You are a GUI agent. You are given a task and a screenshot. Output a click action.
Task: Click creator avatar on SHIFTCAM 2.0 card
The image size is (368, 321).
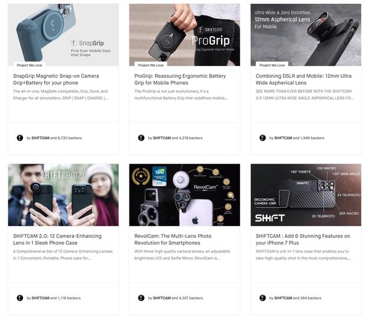pyautogui.click(x=20, y=298)
